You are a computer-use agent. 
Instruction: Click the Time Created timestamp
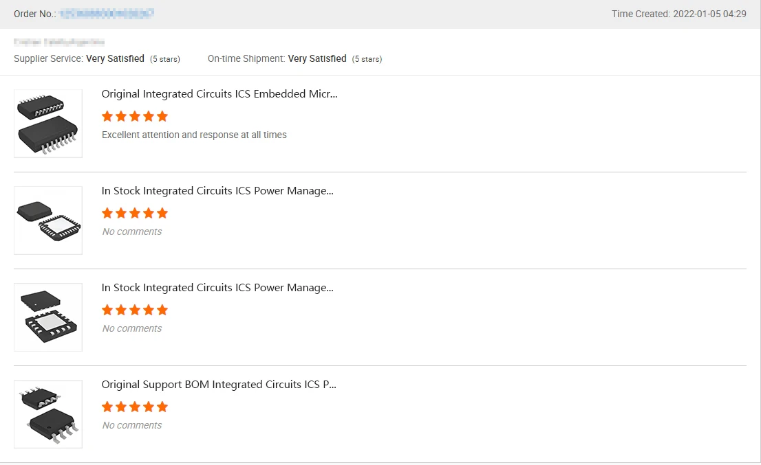point(709,14)
